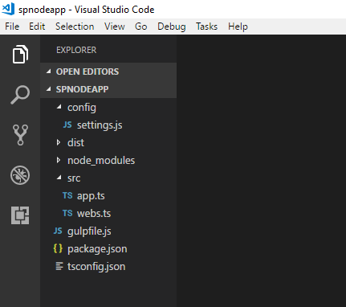Screen dimensions: 346x307
Task: Expand the node_modules folder
Action: click(59, 160)
